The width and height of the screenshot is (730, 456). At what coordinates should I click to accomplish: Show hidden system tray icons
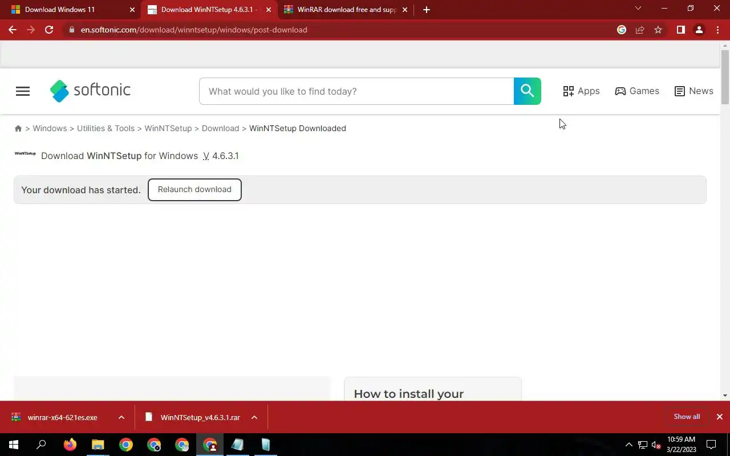click(x=629, y=445)
